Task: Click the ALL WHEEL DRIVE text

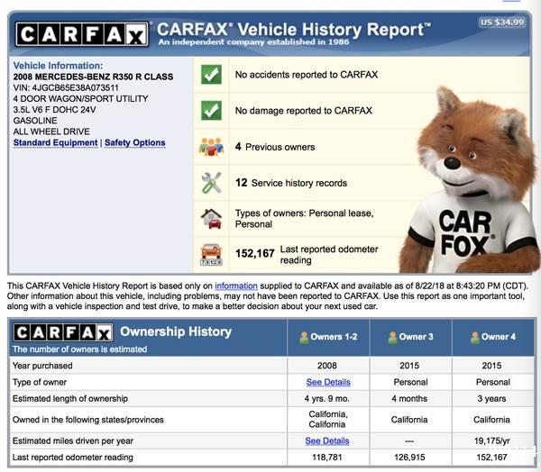Action: coord(51,132)
